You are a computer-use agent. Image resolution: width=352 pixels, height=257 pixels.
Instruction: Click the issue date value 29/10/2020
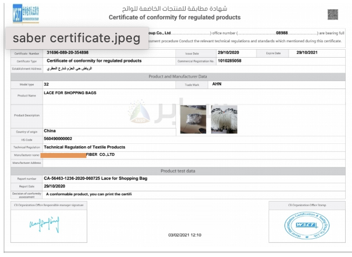[229, 53]
